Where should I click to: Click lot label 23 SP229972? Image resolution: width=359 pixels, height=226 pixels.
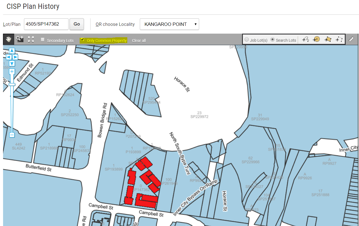click(x=199, y=115)
